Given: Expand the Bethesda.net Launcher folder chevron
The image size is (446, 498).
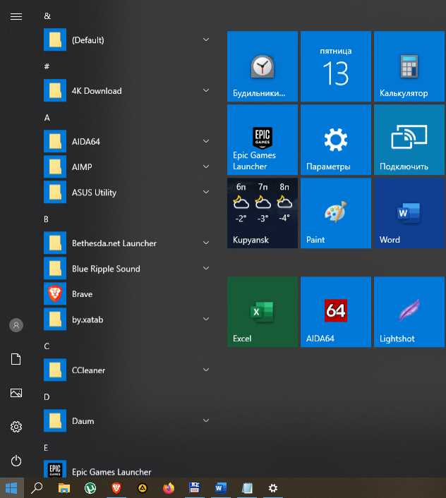Looking at the screenshot, I should pos(206,243).
